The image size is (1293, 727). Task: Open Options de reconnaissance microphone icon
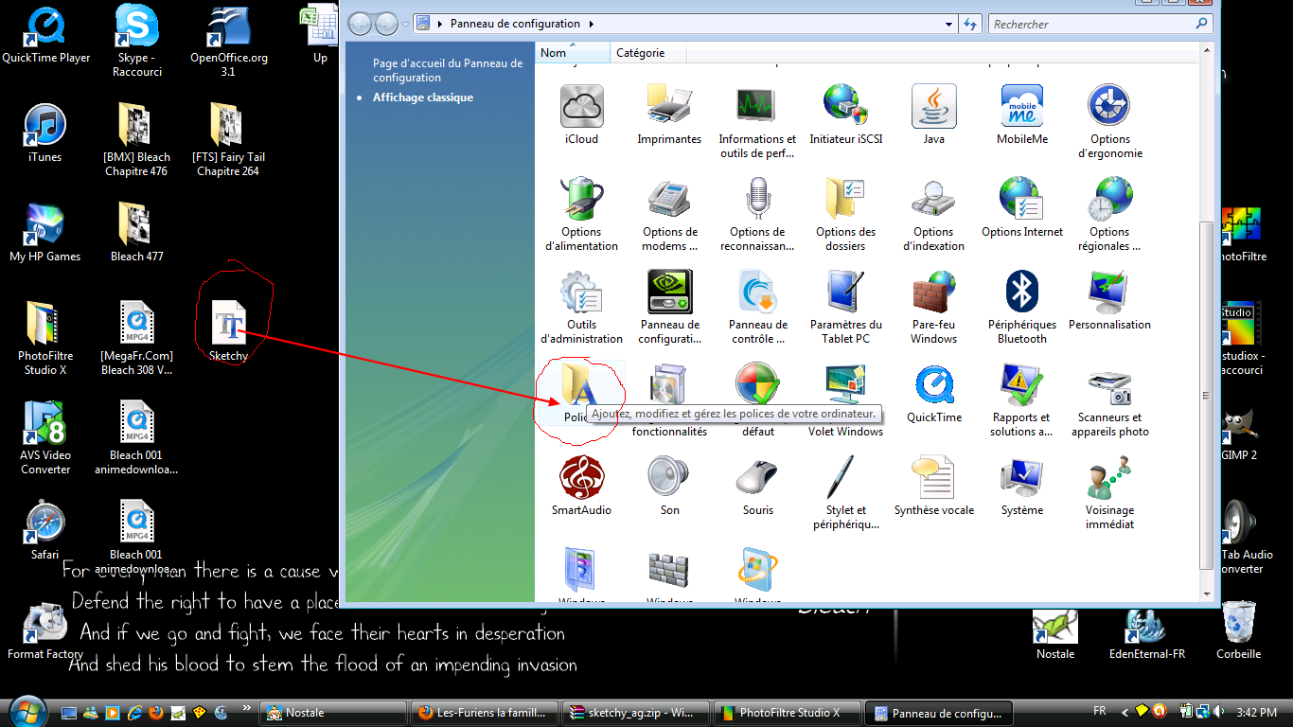(x=757, y=199)
